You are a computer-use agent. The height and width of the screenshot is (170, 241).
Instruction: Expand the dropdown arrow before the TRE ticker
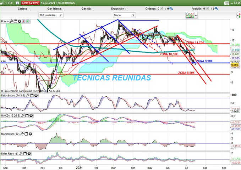pyautogui.click(x=6, y=3)
